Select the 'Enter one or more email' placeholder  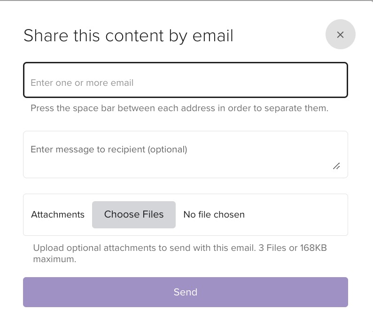(x=82, y=83)
